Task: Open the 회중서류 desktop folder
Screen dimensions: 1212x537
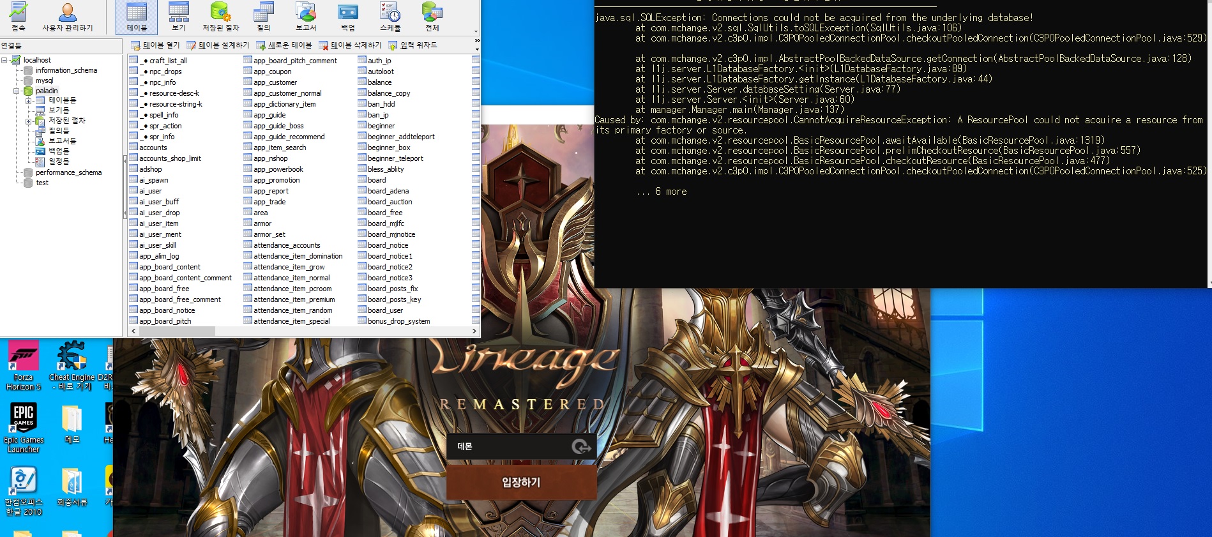Action: 72,487
